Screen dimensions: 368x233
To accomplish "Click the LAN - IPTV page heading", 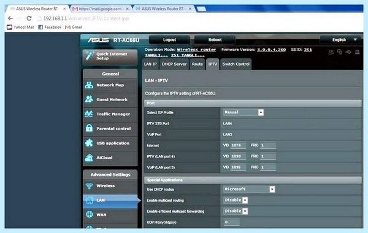I will click(x=156, y=81).
